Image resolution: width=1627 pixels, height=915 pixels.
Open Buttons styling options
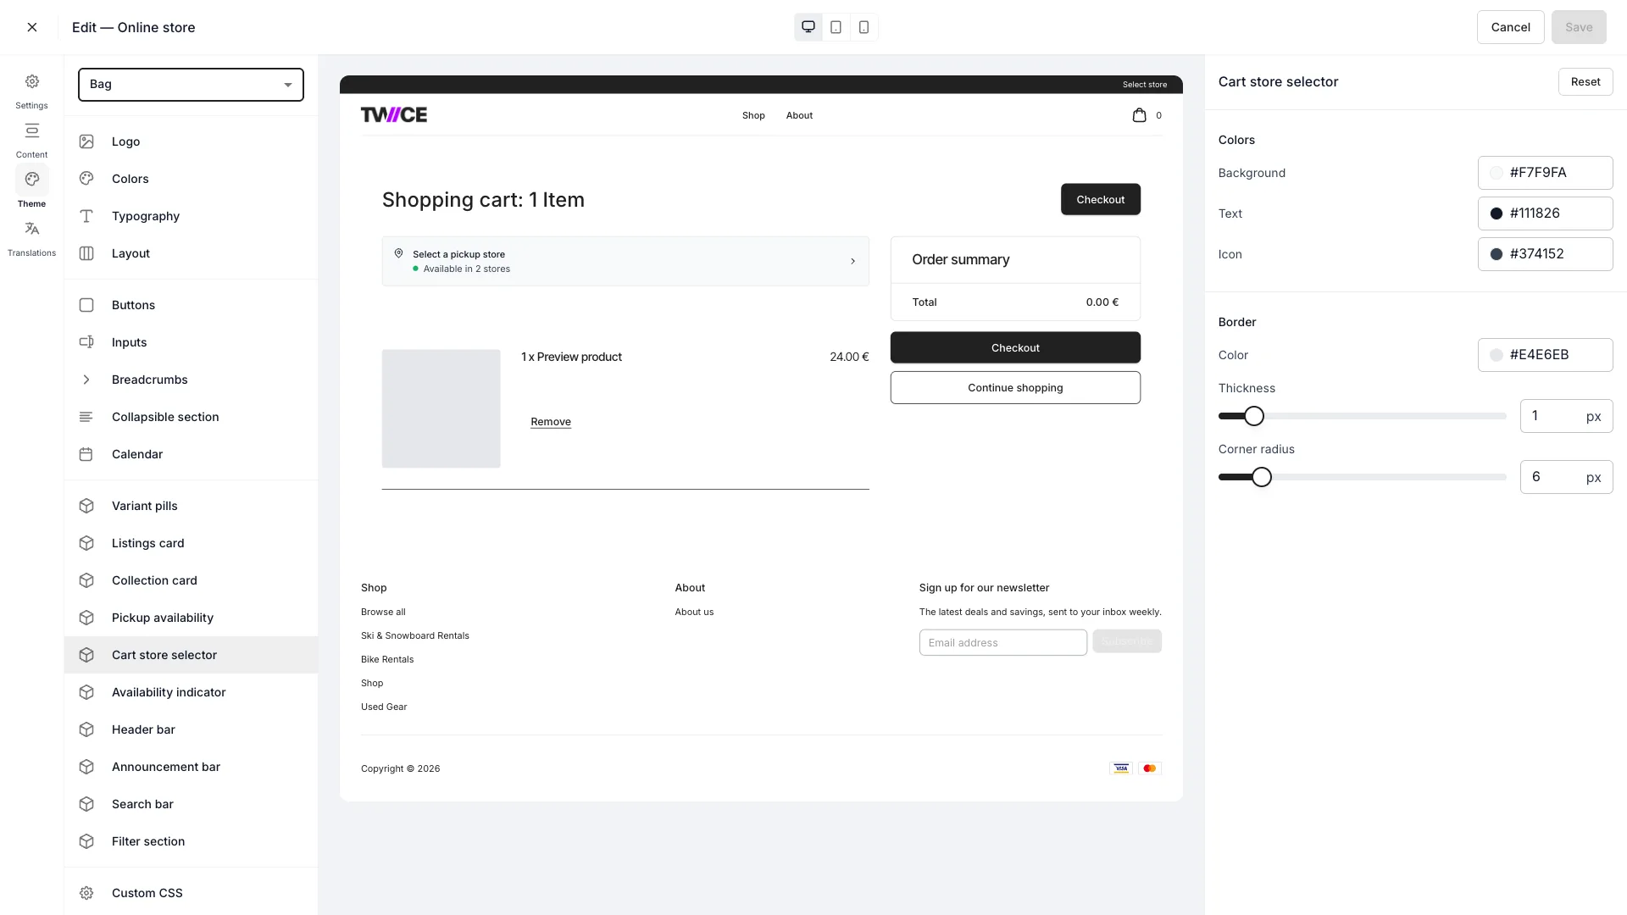[191, 305]
